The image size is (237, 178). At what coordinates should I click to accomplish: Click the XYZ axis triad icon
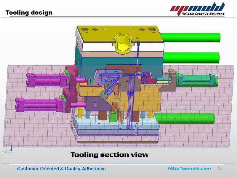click(x=9, y=148)
